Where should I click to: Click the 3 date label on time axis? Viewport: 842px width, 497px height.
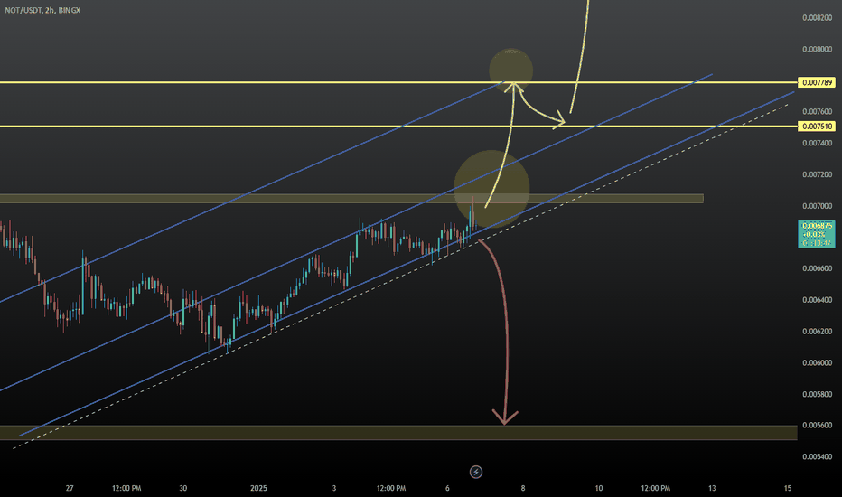[334, 488]
